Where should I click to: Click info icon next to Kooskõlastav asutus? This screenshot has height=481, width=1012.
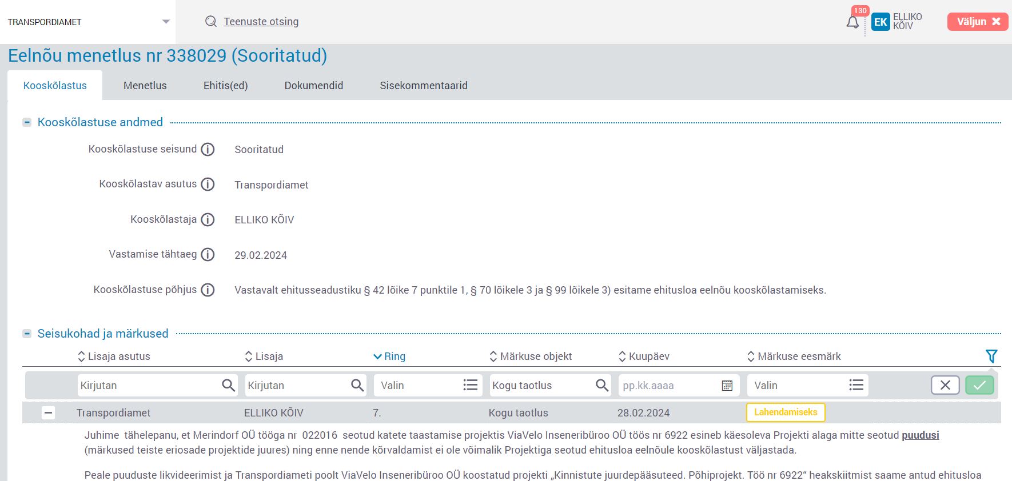click(208, 184)
